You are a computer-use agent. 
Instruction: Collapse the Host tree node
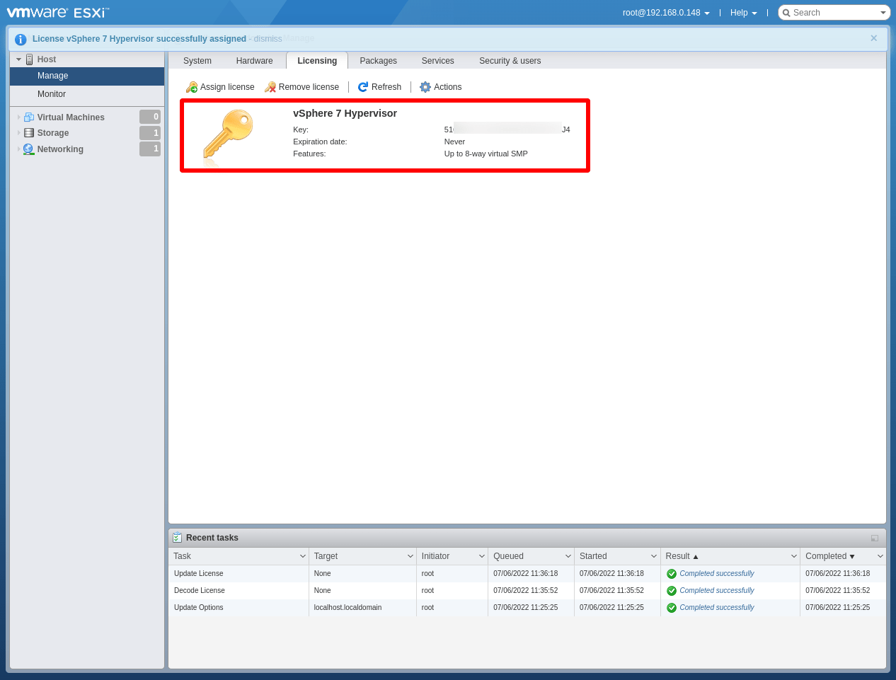18,59
